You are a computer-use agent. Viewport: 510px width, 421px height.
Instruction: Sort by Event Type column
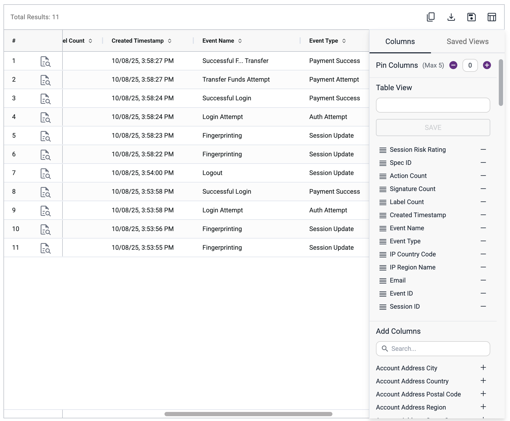344,41
